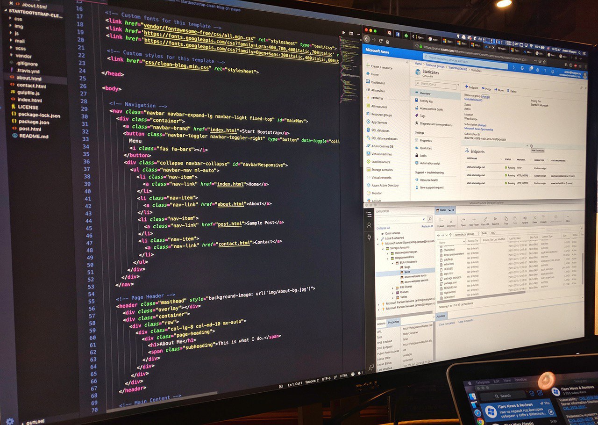This screenshot has height=425, width=598.
Task: Add Endpoint in Azure CDN profile toolbar
Action: click(x=471, y=87)
